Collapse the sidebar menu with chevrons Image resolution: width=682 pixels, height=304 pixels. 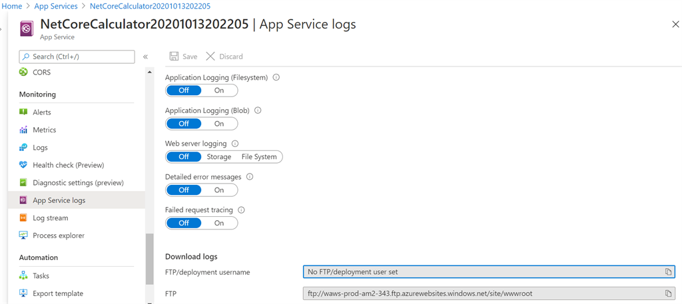tap(145, 57)
